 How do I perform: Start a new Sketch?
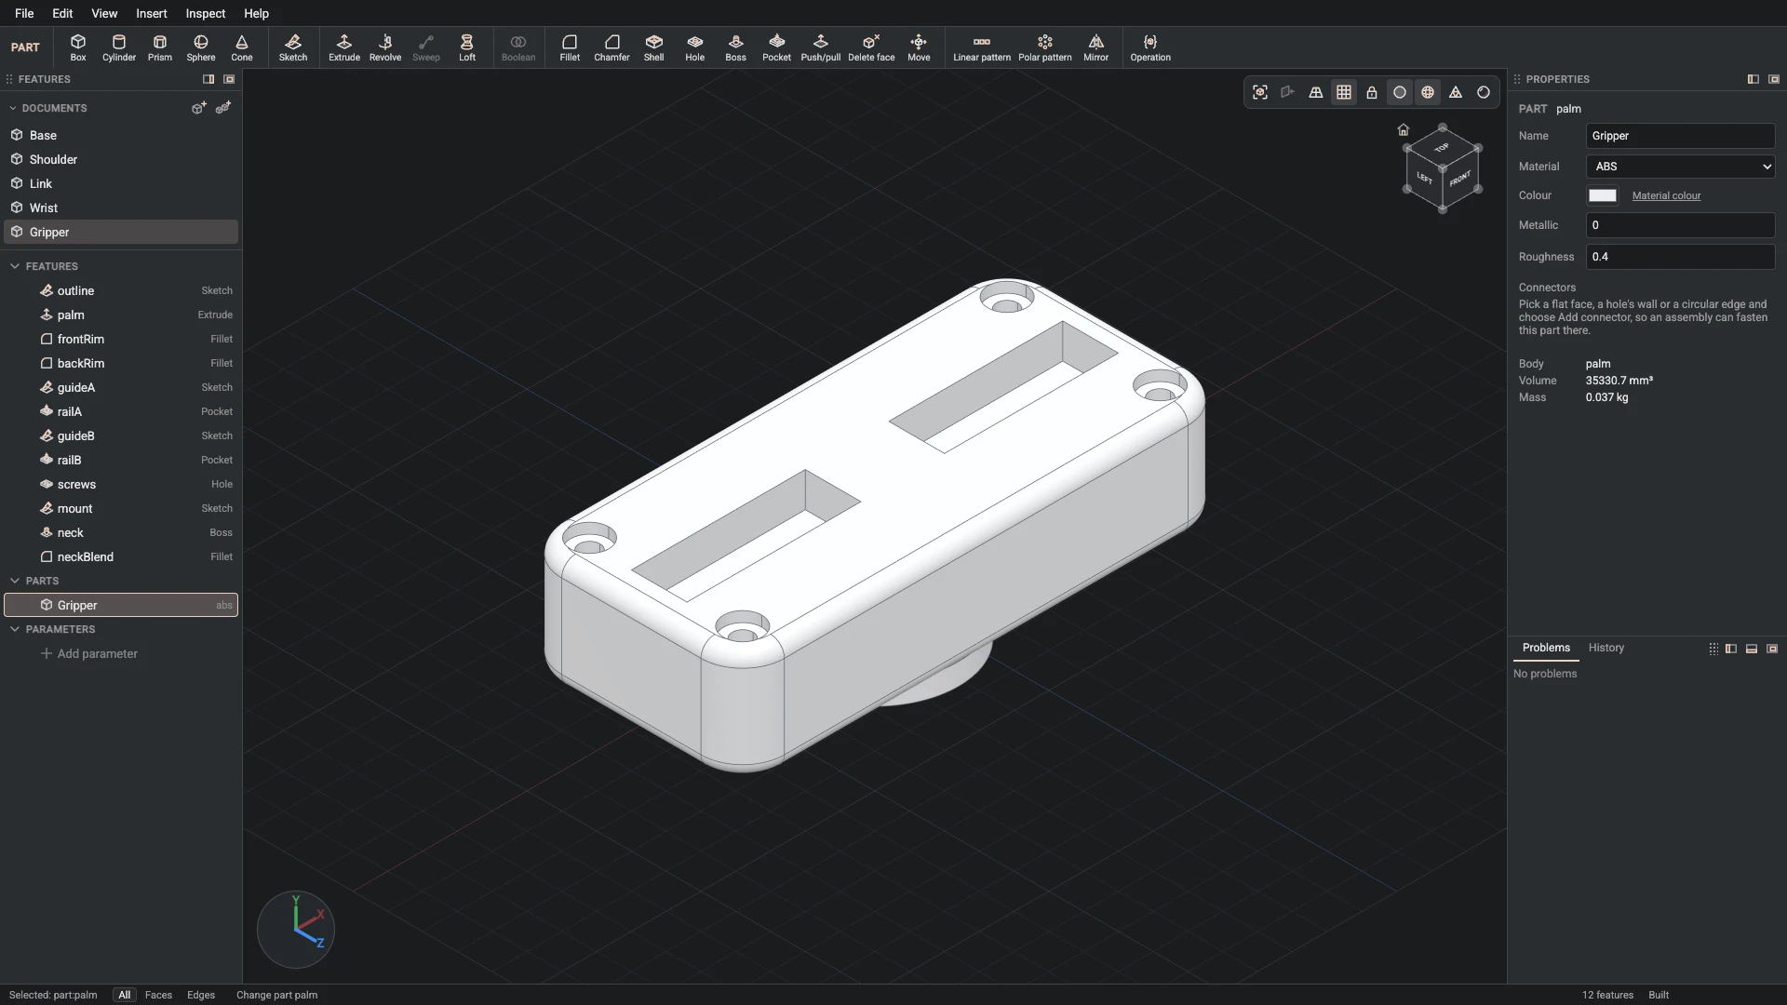[x=293, y=47]
